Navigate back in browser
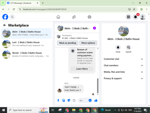 [3, 9]
